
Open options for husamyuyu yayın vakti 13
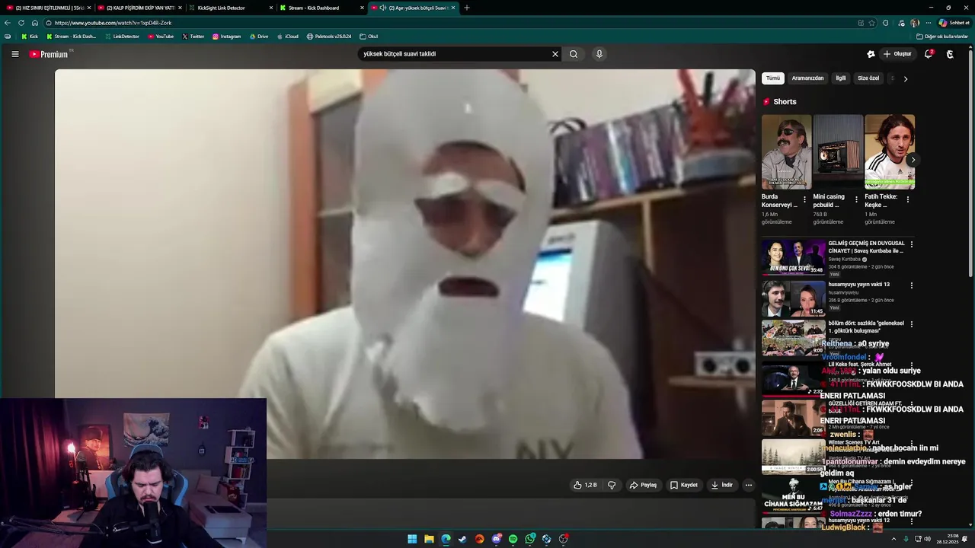point(911,285)
